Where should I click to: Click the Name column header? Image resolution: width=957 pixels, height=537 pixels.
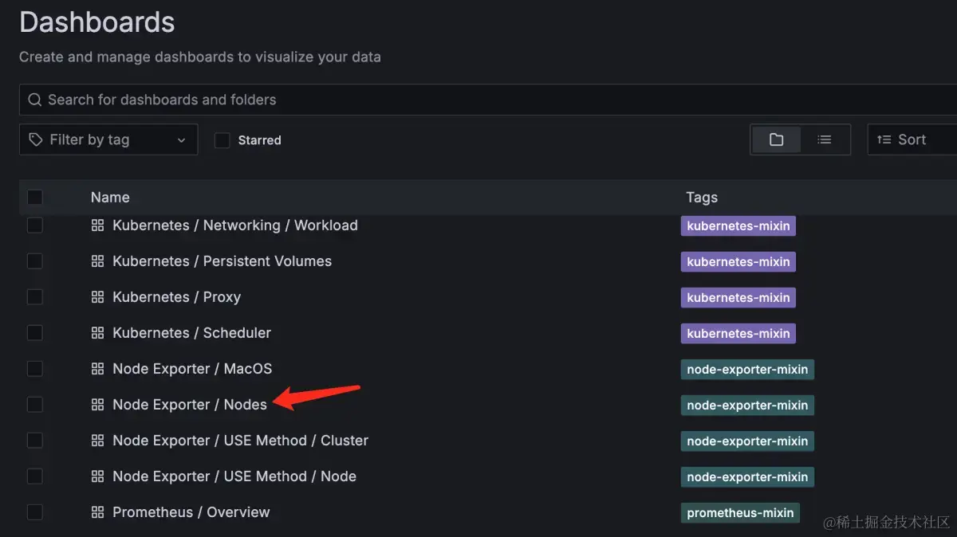[x=110, y=197]
